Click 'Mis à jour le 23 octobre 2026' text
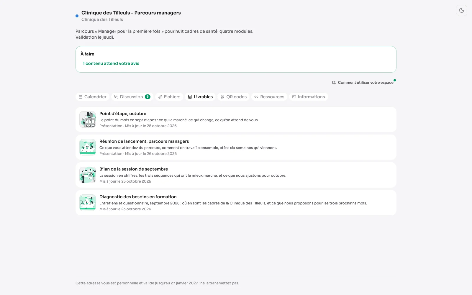Screen dimensions: 472x295 click(125, 209)
